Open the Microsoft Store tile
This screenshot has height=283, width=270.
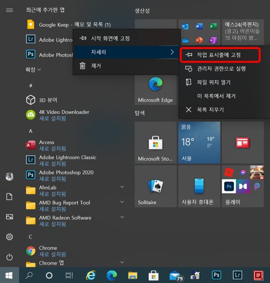pyautogui.click(x=156, y=143)
